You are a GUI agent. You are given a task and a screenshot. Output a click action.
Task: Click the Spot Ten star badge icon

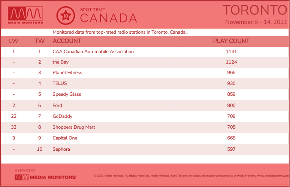[x=66, y=15]
